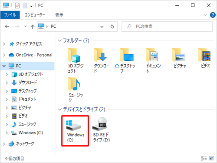Screen dimensions: 217x163
Task: Click the PC system icon in the title bar
Action: (6, 5)
